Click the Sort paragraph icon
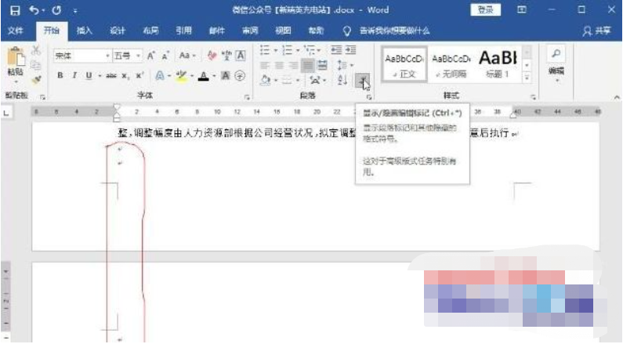The height and width of the screenshot is (344, 623). click(x=342, y=79)
